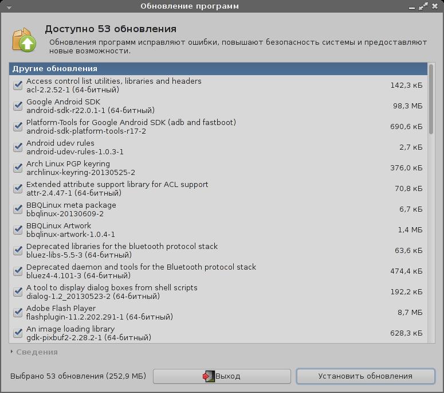Click the 'Доступно 53 обновления' heading
444x393 pixels.
coord(111,29)
